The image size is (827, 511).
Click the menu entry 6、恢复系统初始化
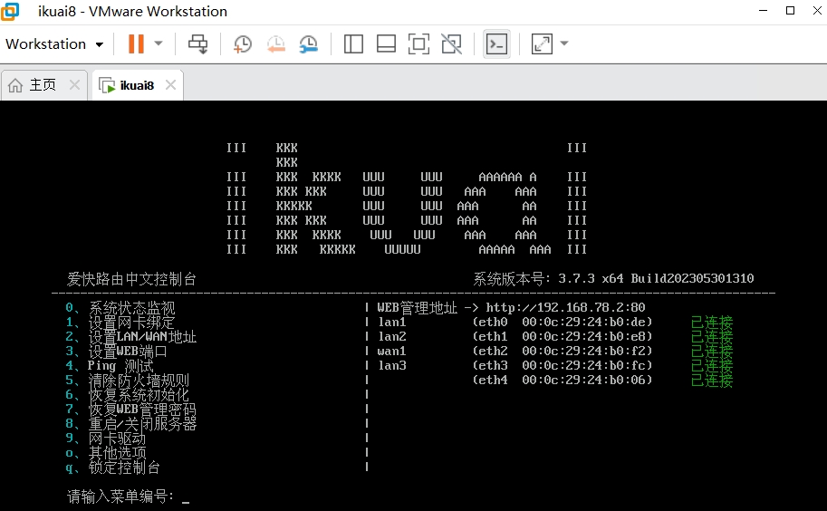(127, 394)
